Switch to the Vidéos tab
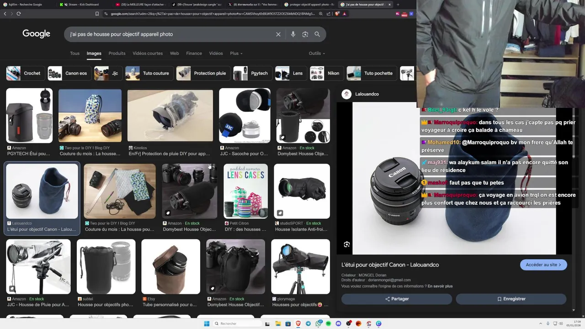The width and height of the screenshot is (585, 329). (216, 53)
